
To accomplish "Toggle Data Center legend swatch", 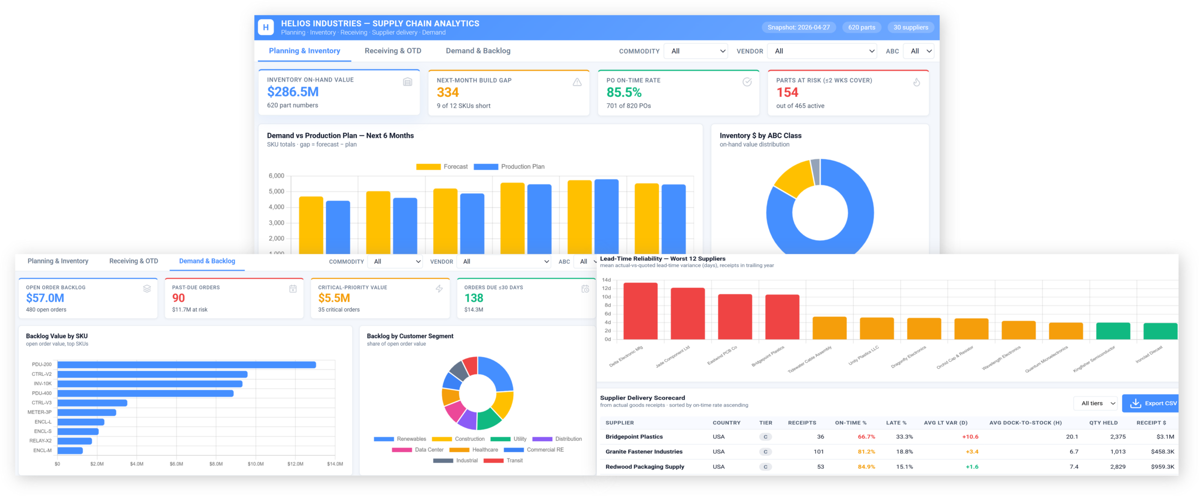I will coord(402,450).
